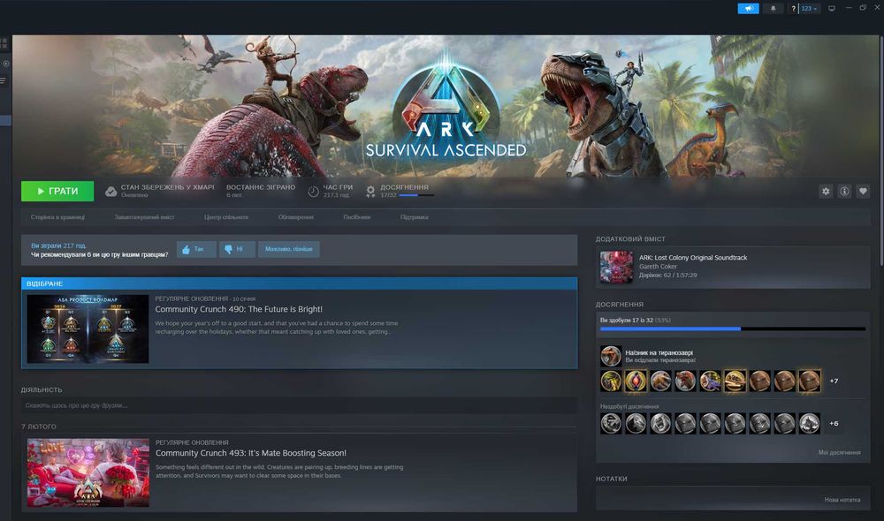The height and width of the screenshot is (521, 884).
Task: Expand the +7 more unlocked achievements
Action: coord(834,381)
